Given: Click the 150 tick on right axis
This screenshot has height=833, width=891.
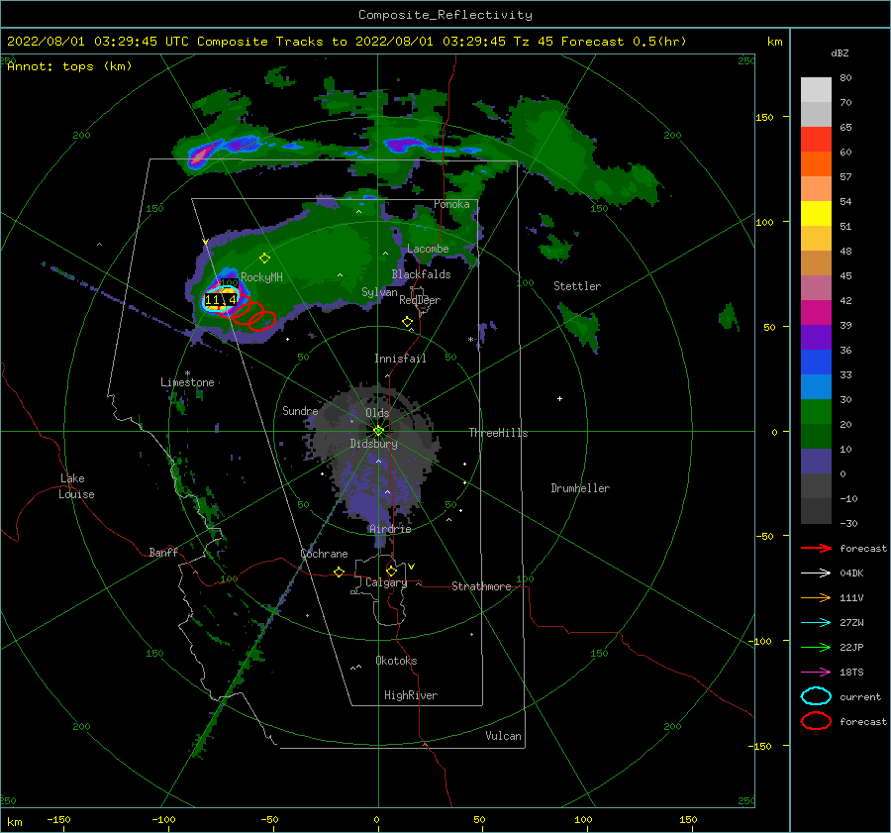Looking at the screenshot, I should 764,117.
